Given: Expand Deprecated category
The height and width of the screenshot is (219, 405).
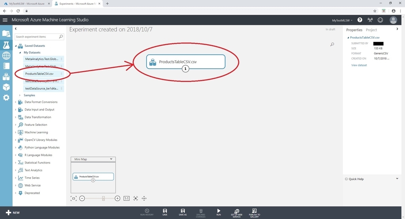Looking at the screenshot, I should 16,193.
